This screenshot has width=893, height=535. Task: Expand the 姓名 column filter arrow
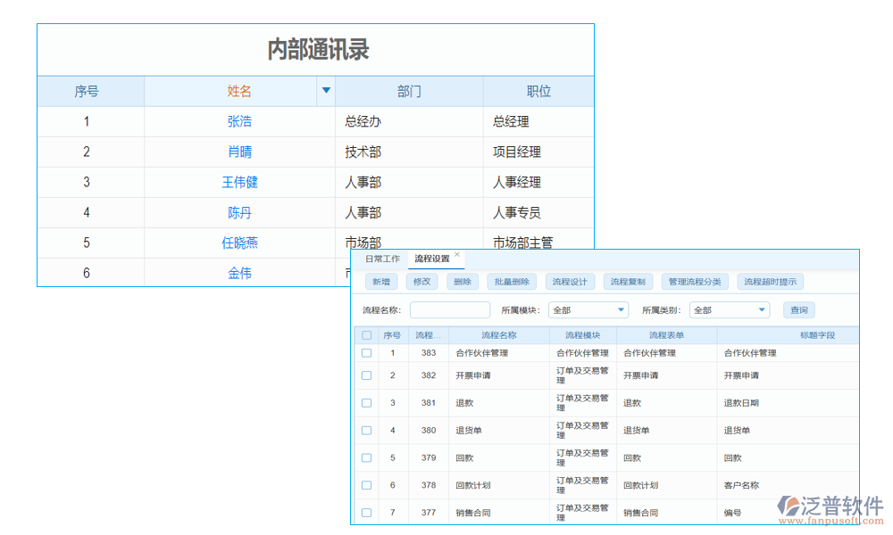(x=327, y=90)
